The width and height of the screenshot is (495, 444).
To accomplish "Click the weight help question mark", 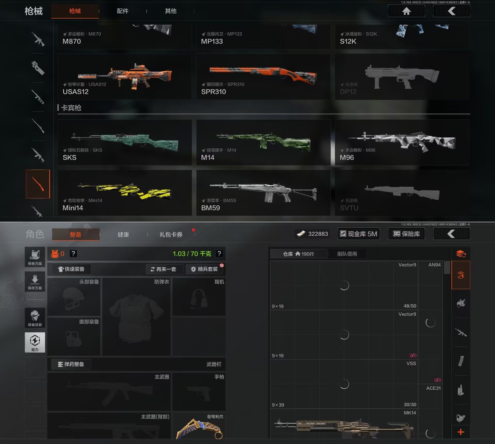I will tap(219, 254).
